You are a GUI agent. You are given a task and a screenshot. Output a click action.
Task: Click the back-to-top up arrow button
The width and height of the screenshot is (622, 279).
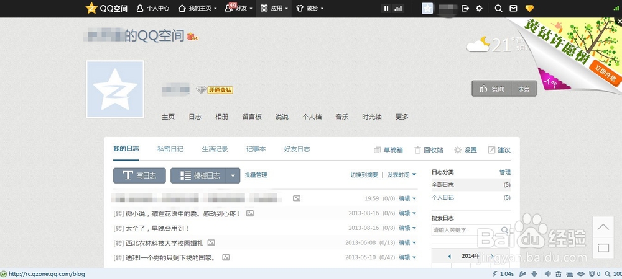[x=603, y=227]
